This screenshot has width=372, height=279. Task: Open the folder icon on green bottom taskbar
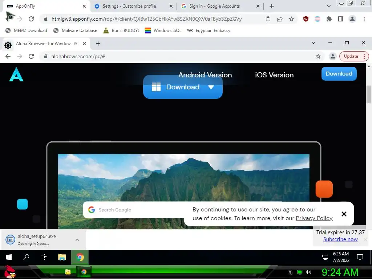tap(68, 272)
